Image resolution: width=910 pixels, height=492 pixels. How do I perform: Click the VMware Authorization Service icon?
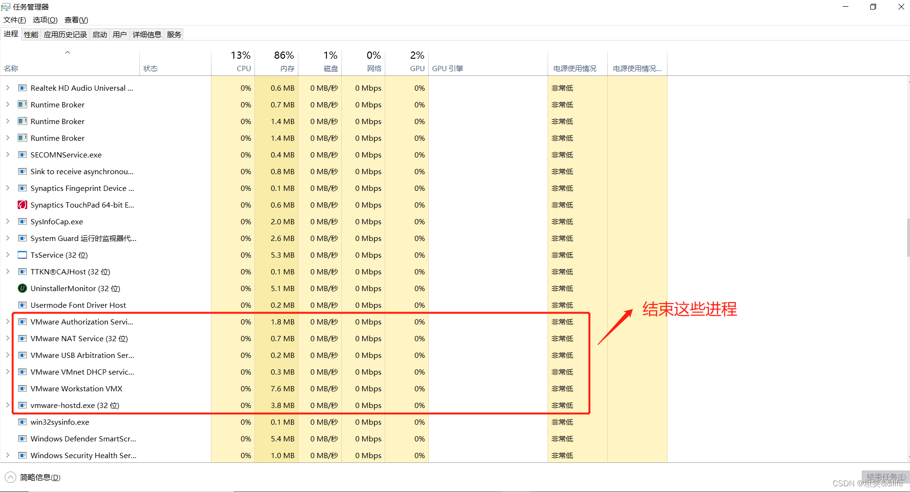point(22,322)
